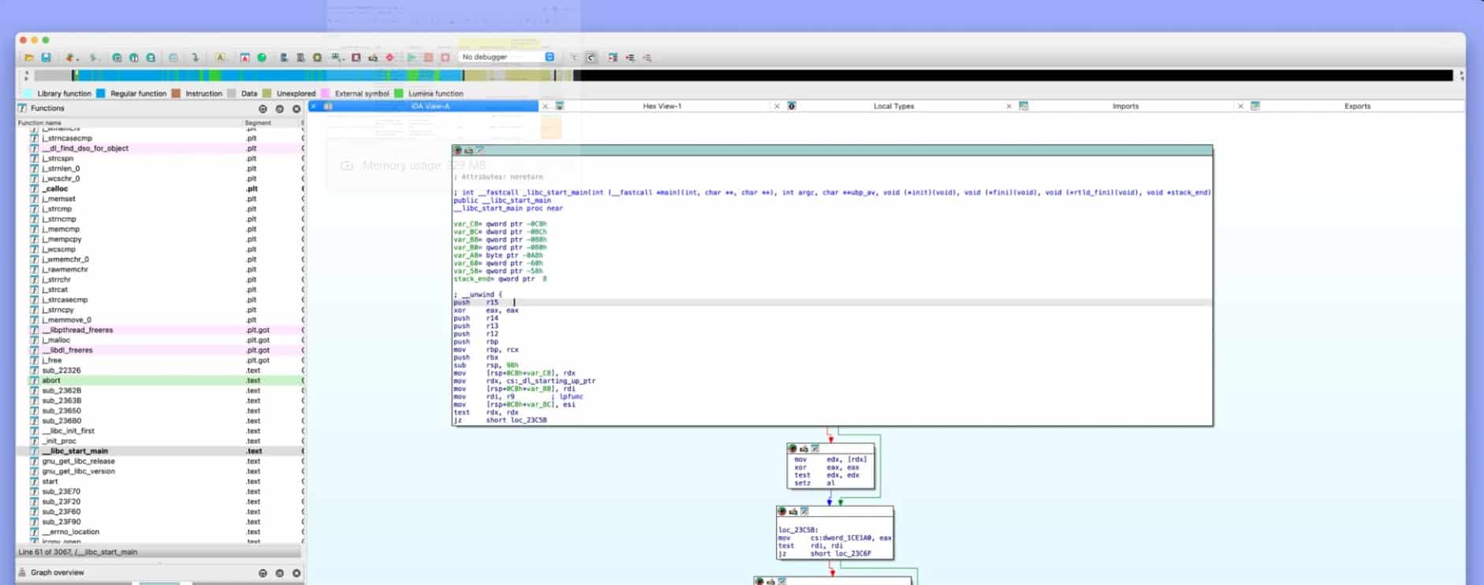Click the last icon on the toolbar's right end

click(647, 58)
